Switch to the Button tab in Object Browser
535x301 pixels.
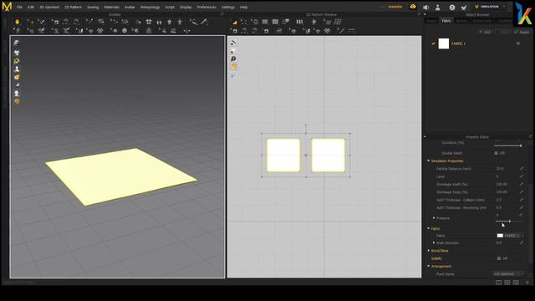461,21
